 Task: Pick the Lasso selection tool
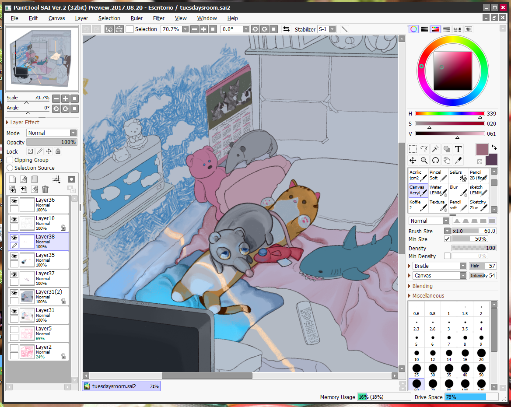point(423,149)
